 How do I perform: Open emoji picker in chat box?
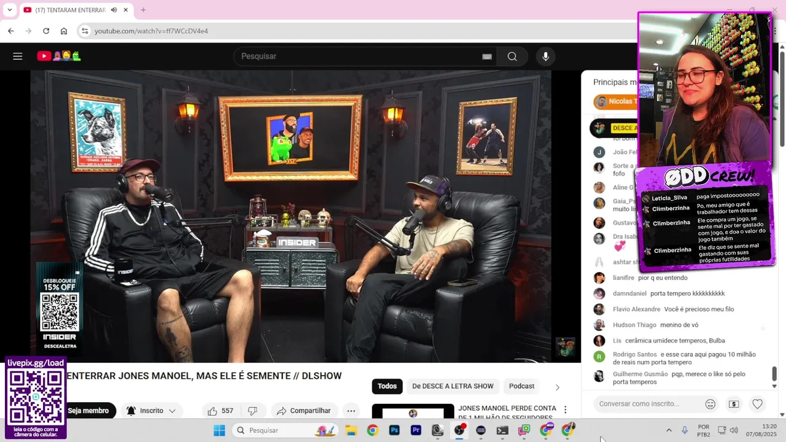[x=710, y=404]
